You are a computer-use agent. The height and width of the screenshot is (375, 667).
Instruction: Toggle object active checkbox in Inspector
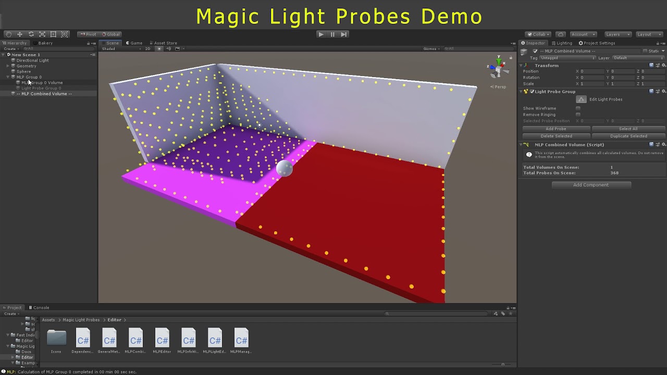point(535,51)
